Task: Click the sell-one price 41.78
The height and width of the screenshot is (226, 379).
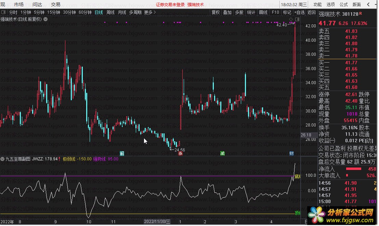Action: click(x=351, y=56)
